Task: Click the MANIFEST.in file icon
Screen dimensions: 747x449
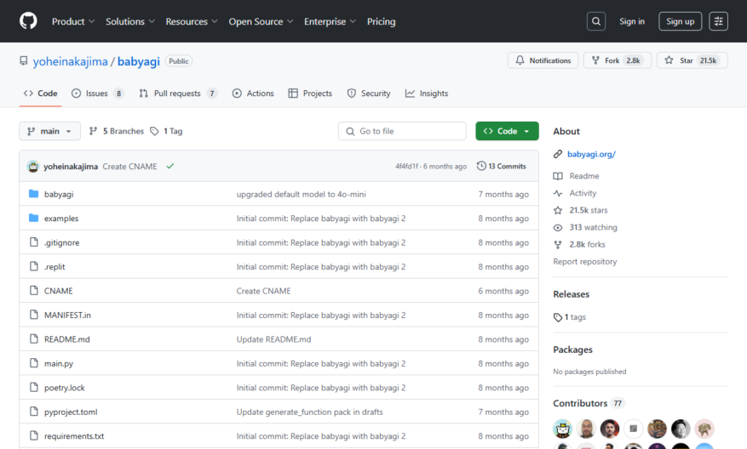Action: (x=33, y=315)
